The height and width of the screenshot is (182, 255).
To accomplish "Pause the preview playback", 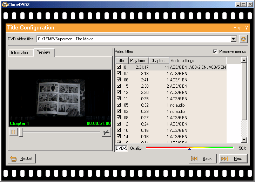I will (x=13, y=132).
